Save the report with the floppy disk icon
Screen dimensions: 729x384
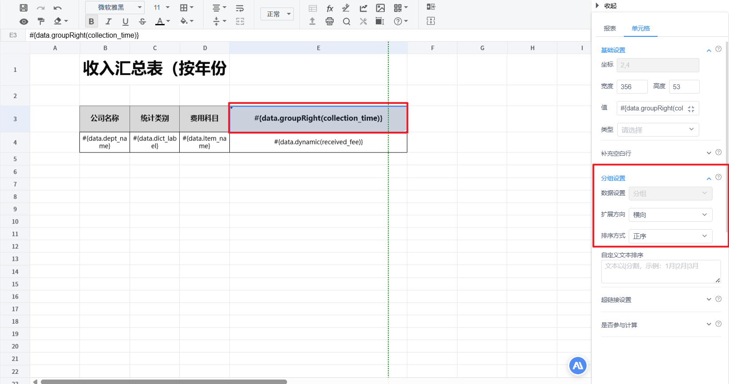24,8
